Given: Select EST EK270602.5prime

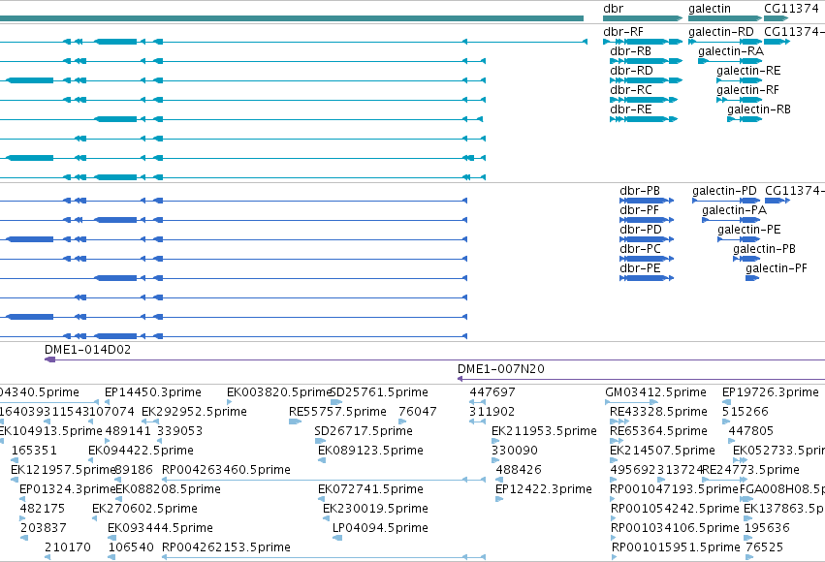Looking at the screenshot, I should tap(144, 509).
